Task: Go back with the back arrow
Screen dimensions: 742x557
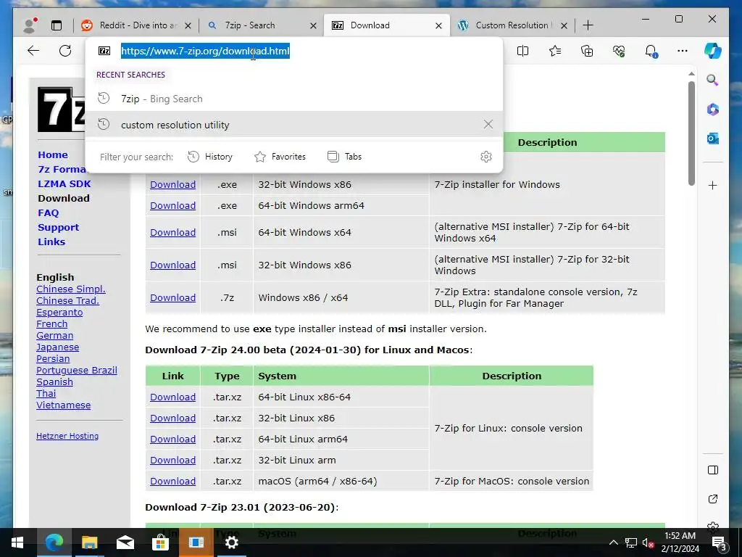Action: tap(33, 51)
